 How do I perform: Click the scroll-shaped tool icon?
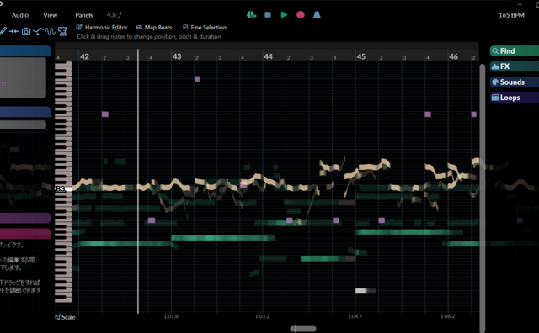point(62,32)
